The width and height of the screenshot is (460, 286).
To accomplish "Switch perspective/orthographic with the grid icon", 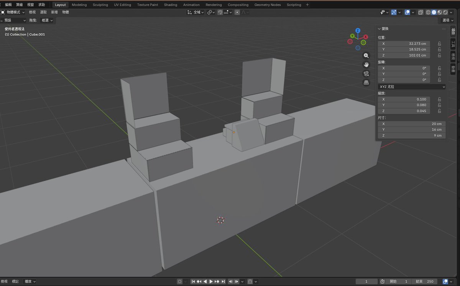I will 366,82.
